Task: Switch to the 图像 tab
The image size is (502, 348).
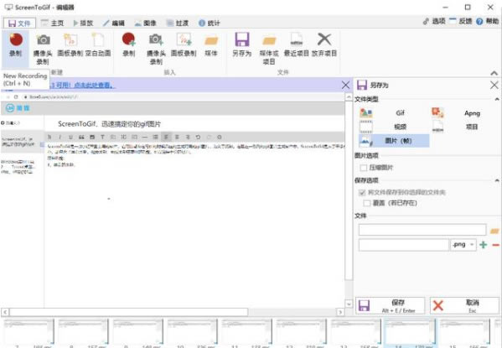Action: coord(145,23)
